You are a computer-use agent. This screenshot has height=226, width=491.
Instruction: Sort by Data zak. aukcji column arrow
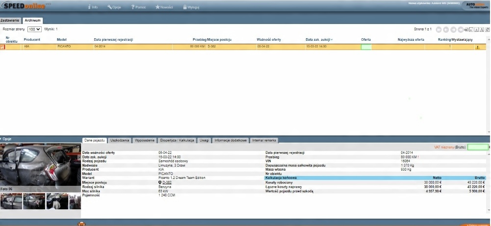[x=332, y=40]
